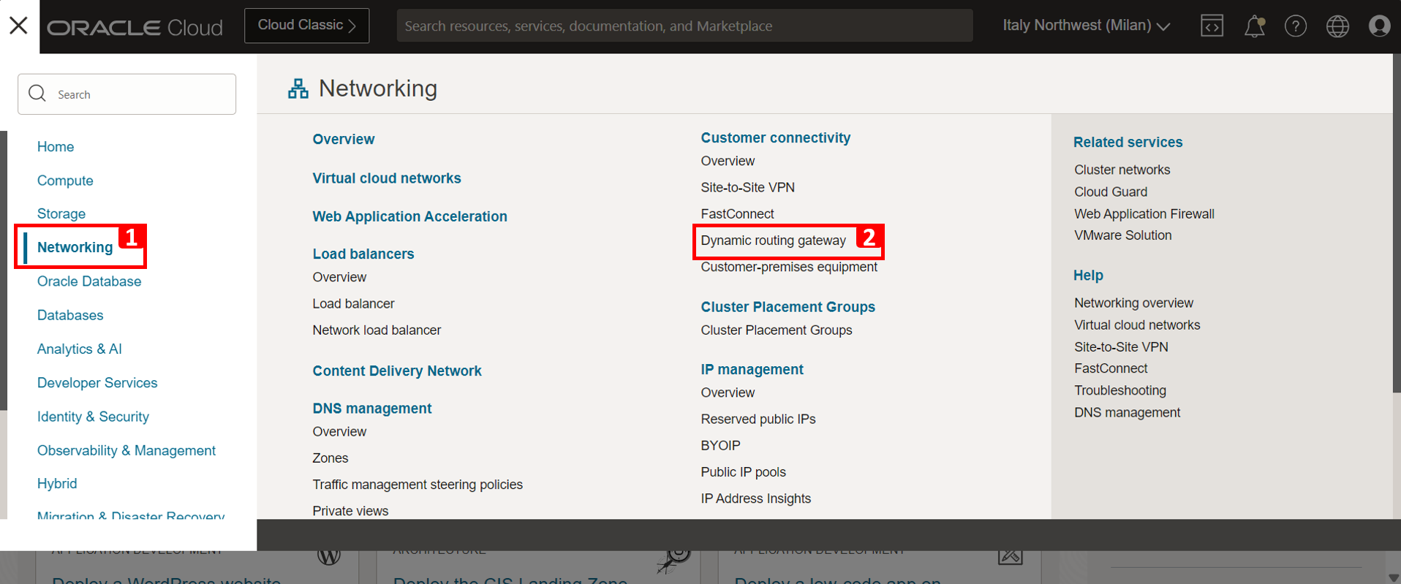This screenshot has width=1401, height=584.
Task: Open the Networking Overview heading link
Action: tap(344, 139)
